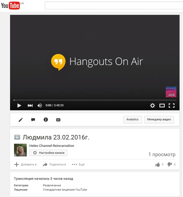Click the YouTube logo

pos(11,5)
